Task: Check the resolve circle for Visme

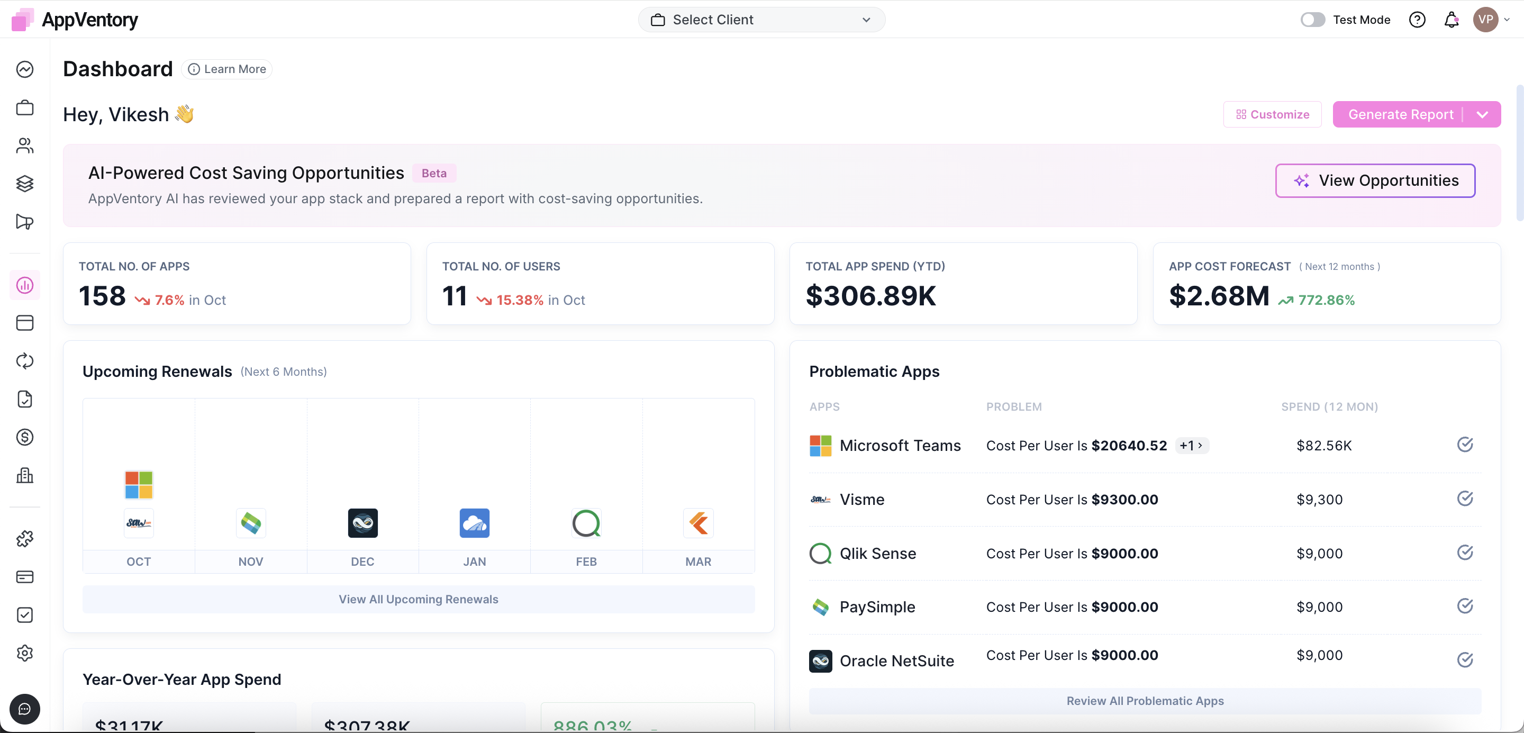Action: pyautogui.click(x=1464, y=499)
